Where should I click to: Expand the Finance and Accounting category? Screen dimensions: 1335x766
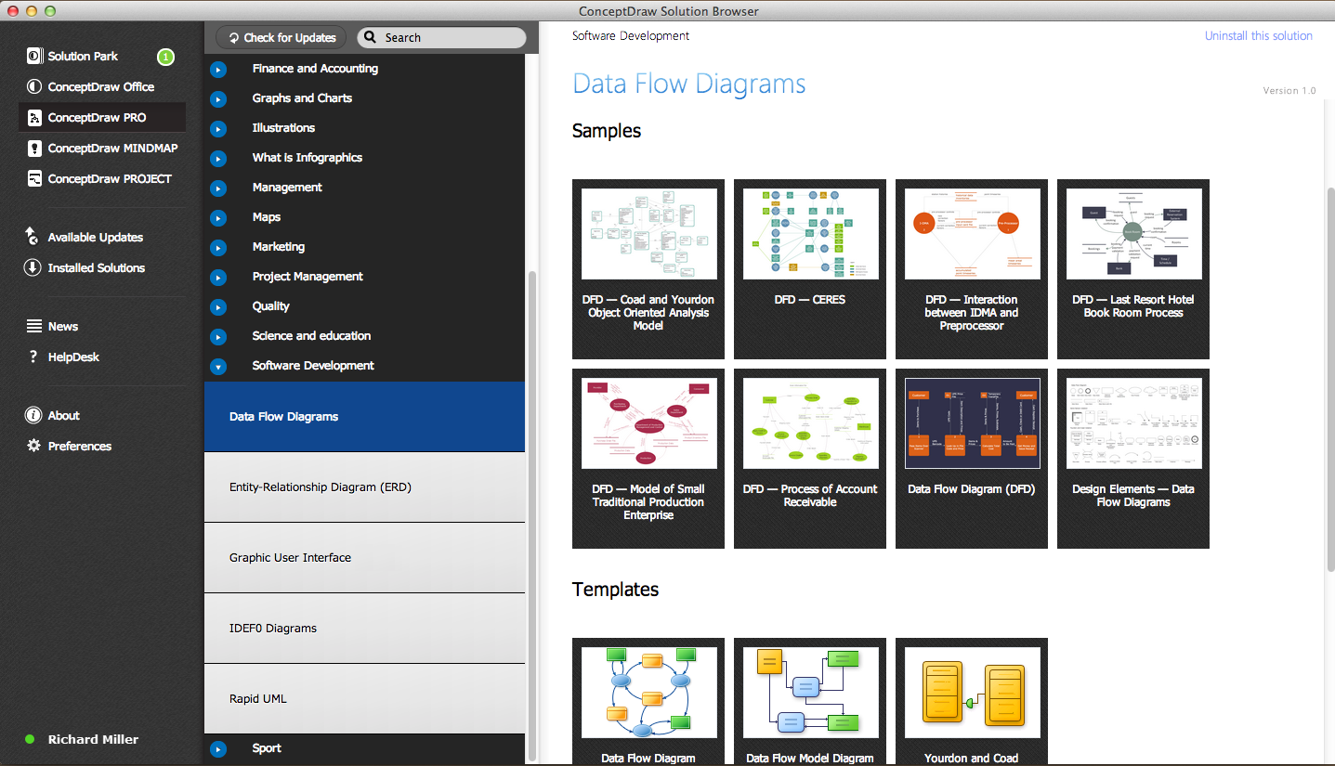(x=218, y=69)
